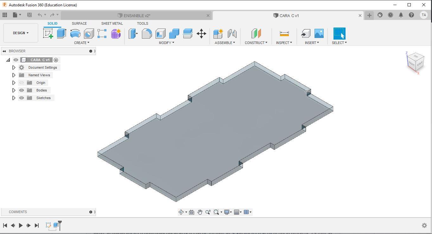
Task: Launch the Create Form tool
Action: [116, 34]
